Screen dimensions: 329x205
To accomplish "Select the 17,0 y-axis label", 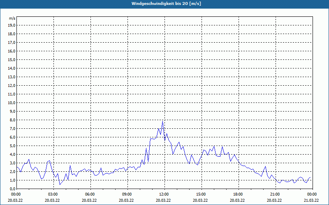I will pyautogui.click(x=12, y=42).
